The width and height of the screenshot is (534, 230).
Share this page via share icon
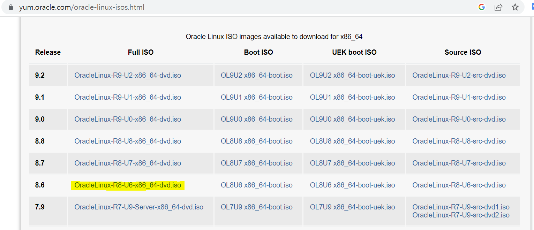[498, 7]
